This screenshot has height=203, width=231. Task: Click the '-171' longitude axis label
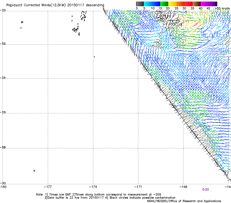click(x=138, y=187)
